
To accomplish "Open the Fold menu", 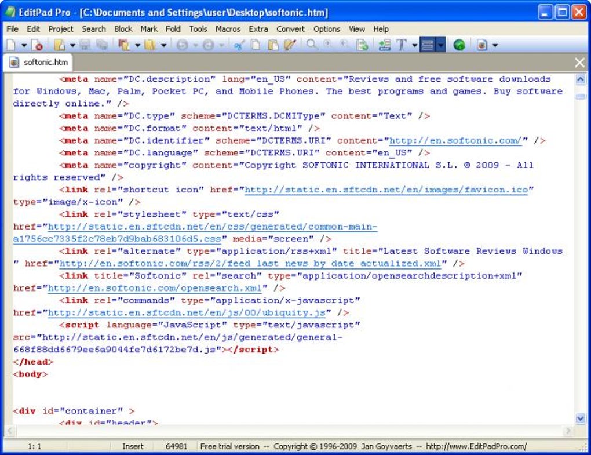I will pos(173,29).
